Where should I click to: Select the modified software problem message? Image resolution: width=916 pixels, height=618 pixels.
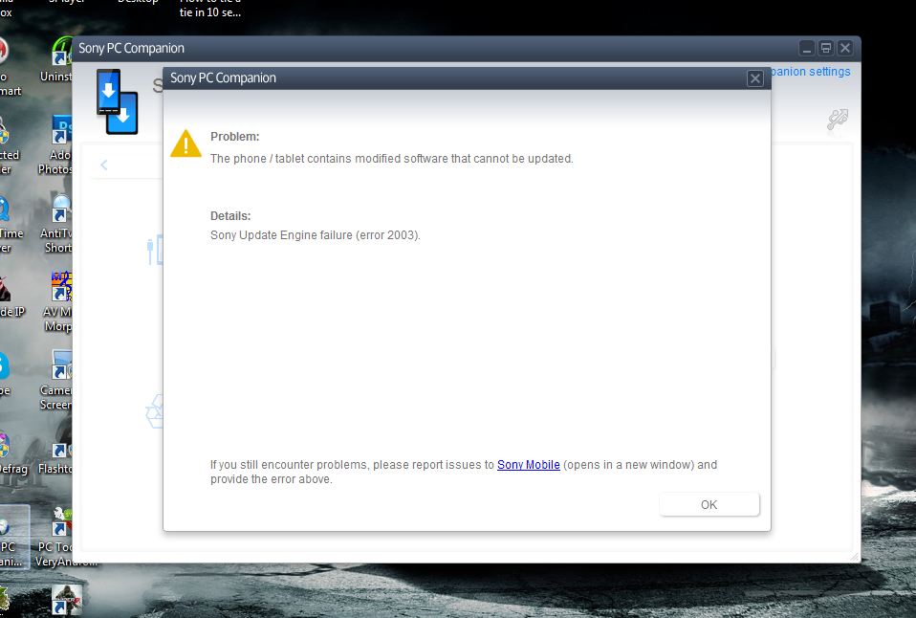coord(392,159)
